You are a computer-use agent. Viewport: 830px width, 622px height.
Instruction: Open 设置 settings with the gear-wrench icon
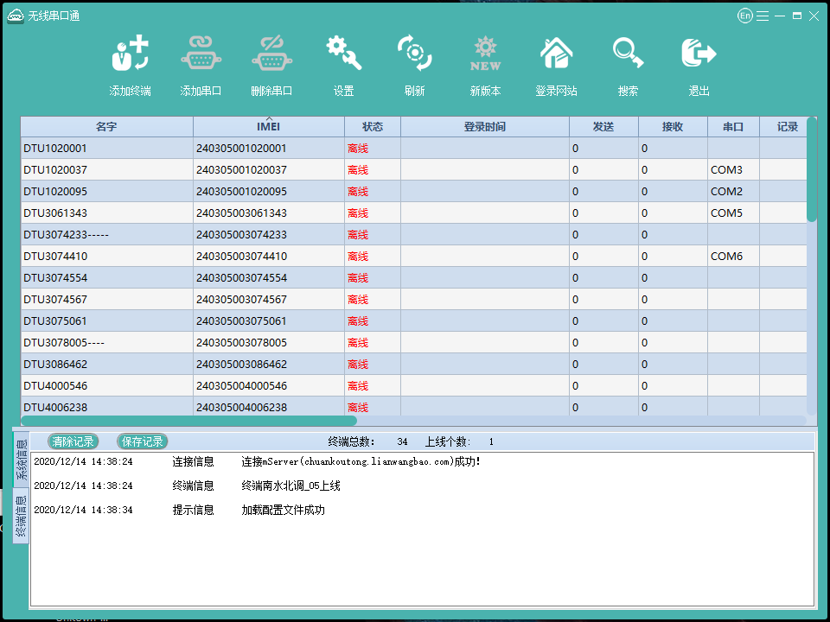(343, 53)
